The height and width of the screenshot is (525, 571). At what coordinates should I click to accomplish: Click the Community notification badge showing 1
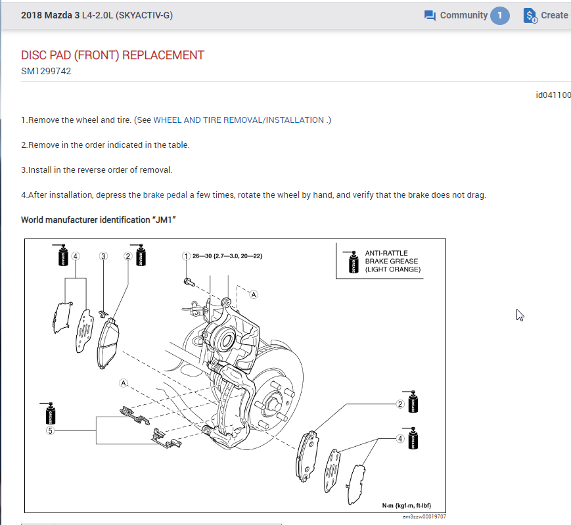499,16
